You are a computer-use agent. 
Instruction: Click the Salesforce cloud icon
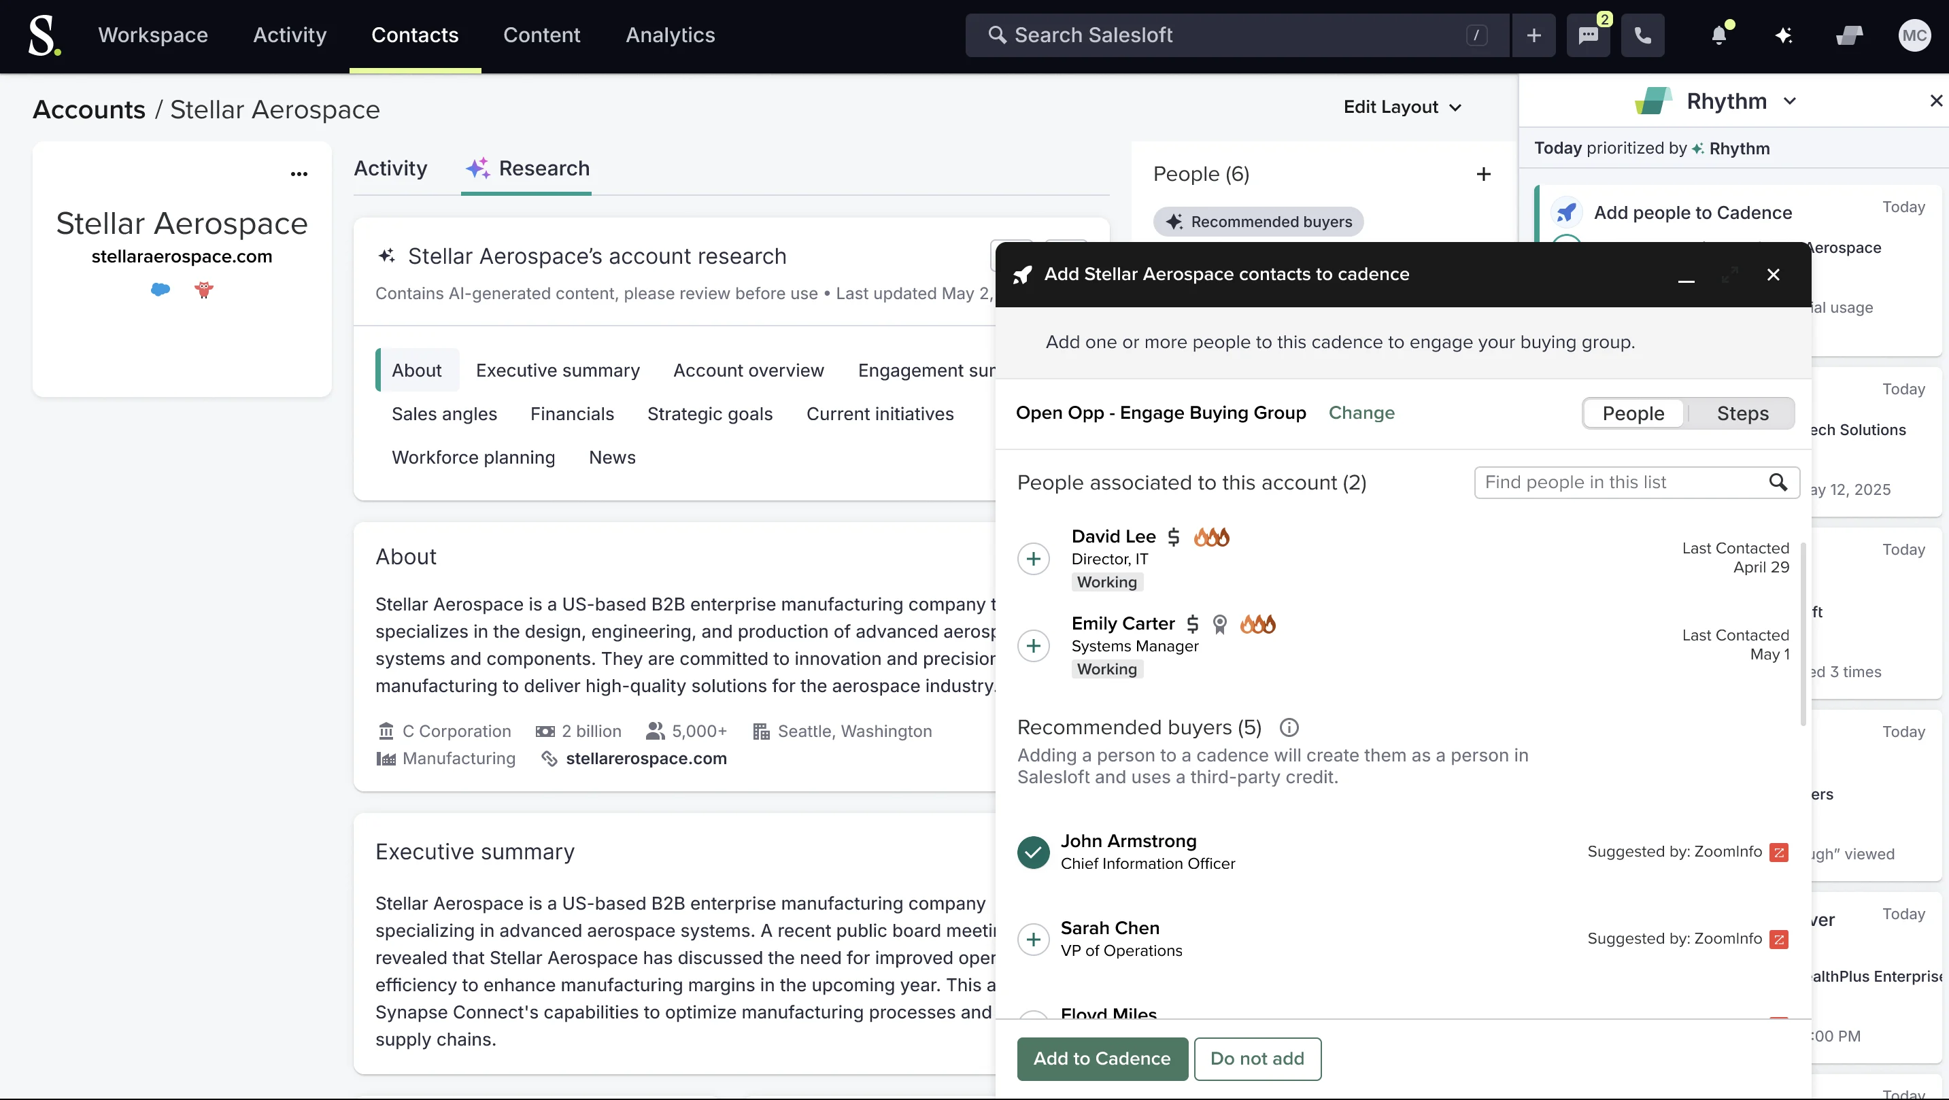tap(160, 289)
